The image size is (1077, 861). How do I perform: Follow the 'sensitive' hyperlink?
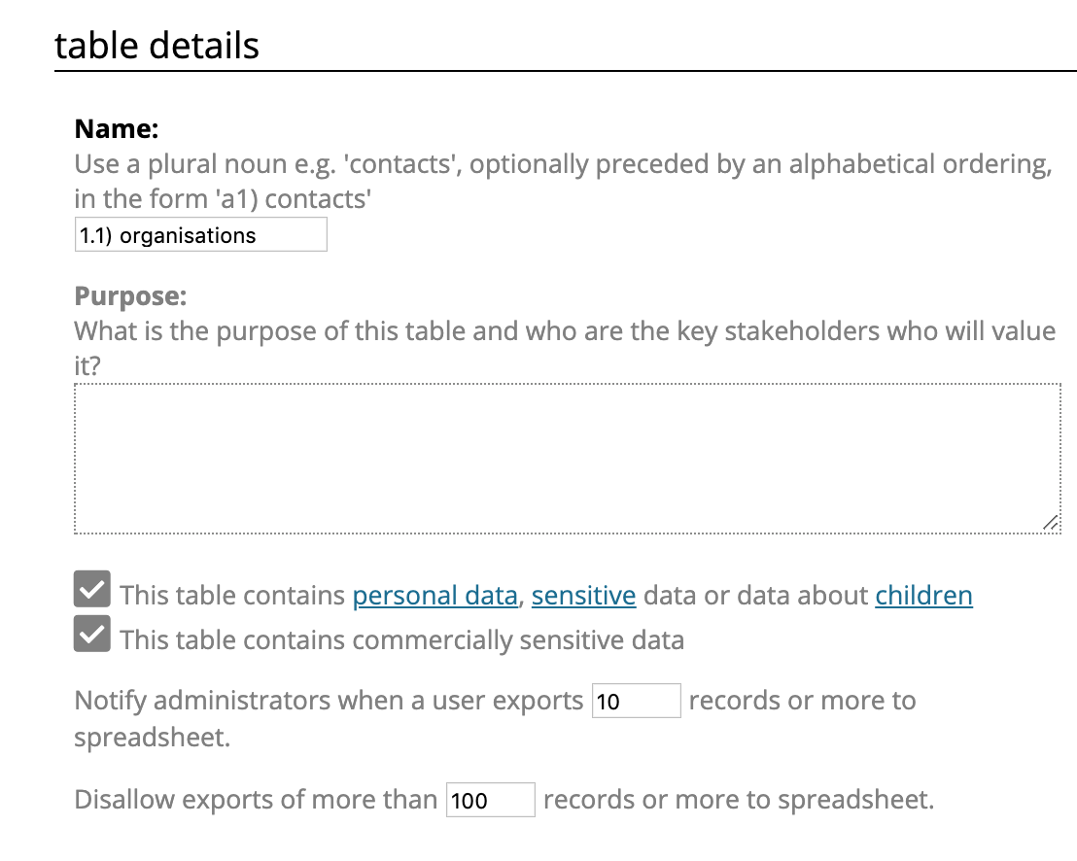point(583,595)
